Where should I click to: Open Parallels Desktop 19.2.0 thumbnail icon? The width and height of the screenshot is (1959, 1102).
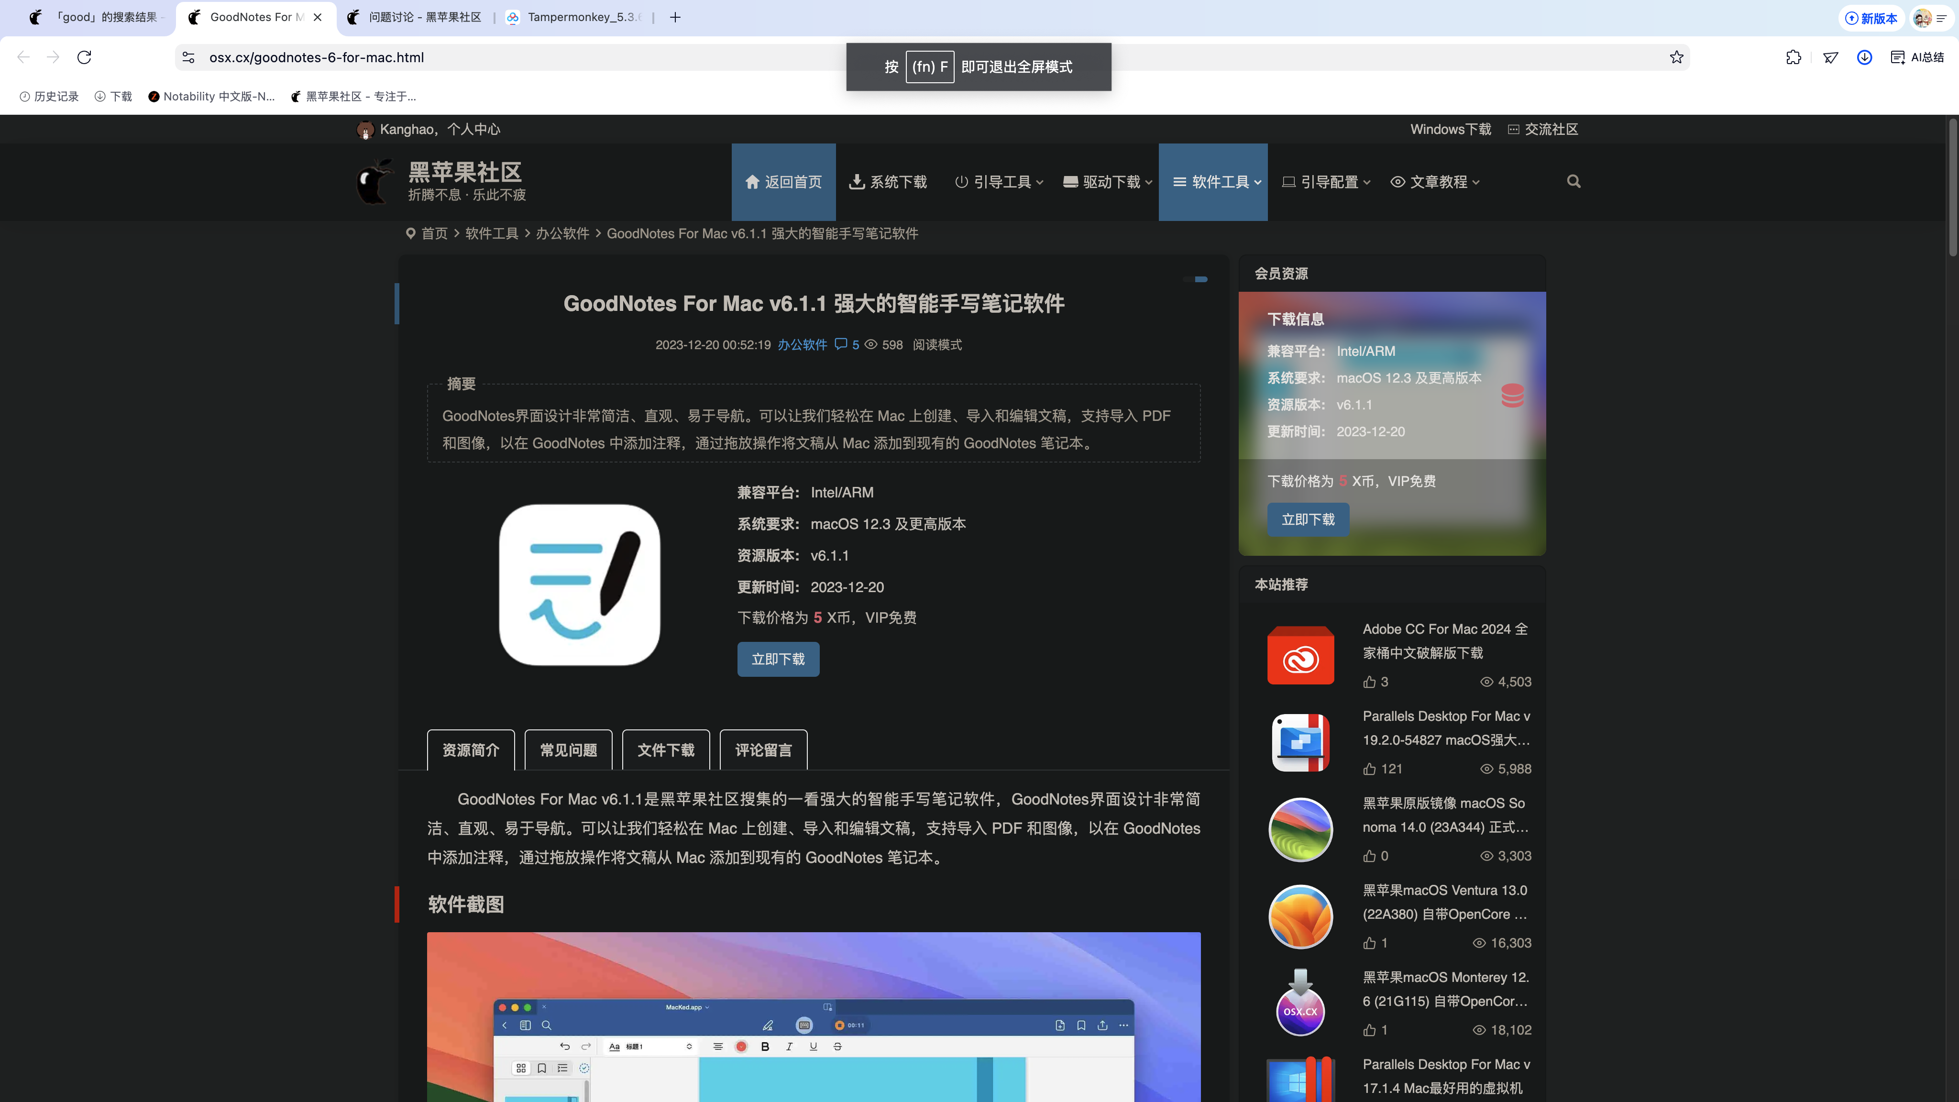tap(1300, 742)
